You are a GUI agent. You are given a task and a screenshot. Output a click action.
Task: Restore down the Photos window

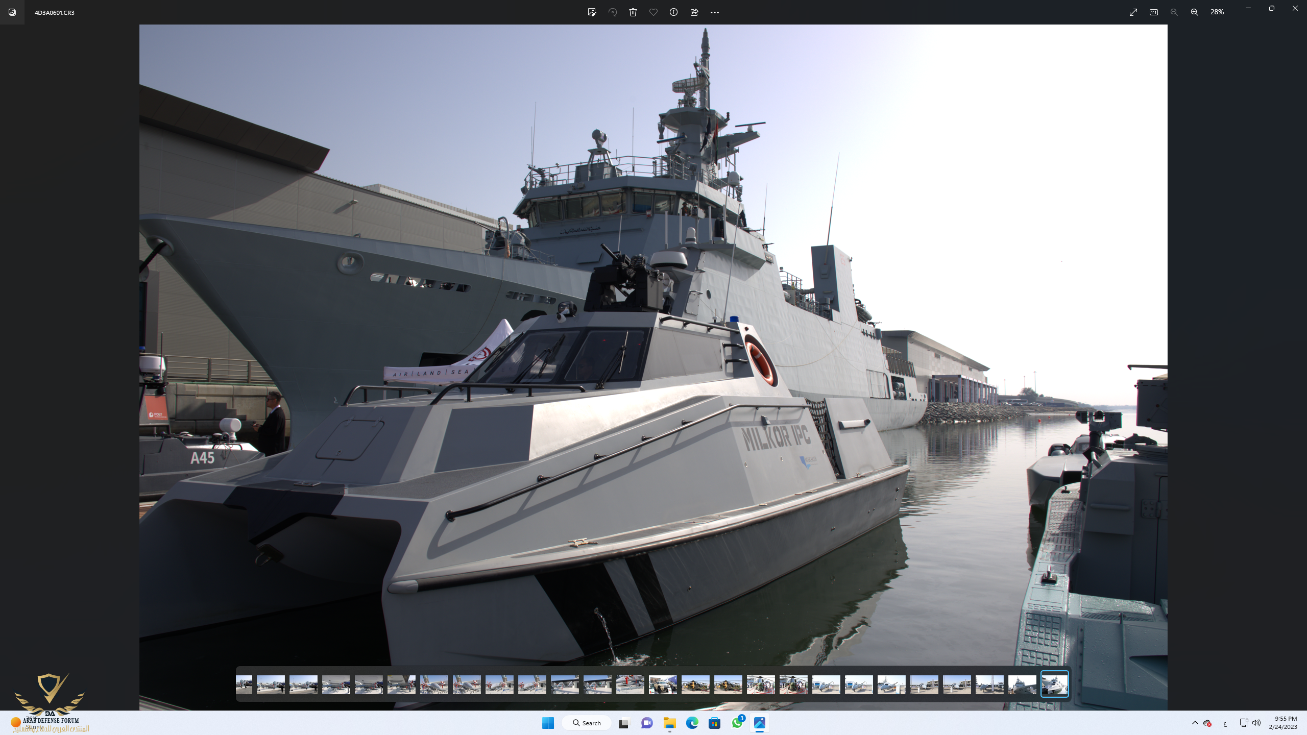[1272, 8]
